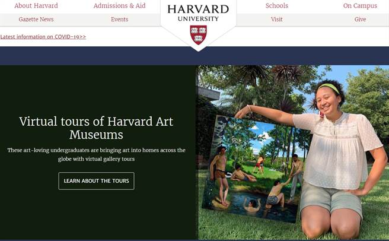Click the Harvard University wordmark logo
Screen dimensions: 389x241
[x=198, y=13]
